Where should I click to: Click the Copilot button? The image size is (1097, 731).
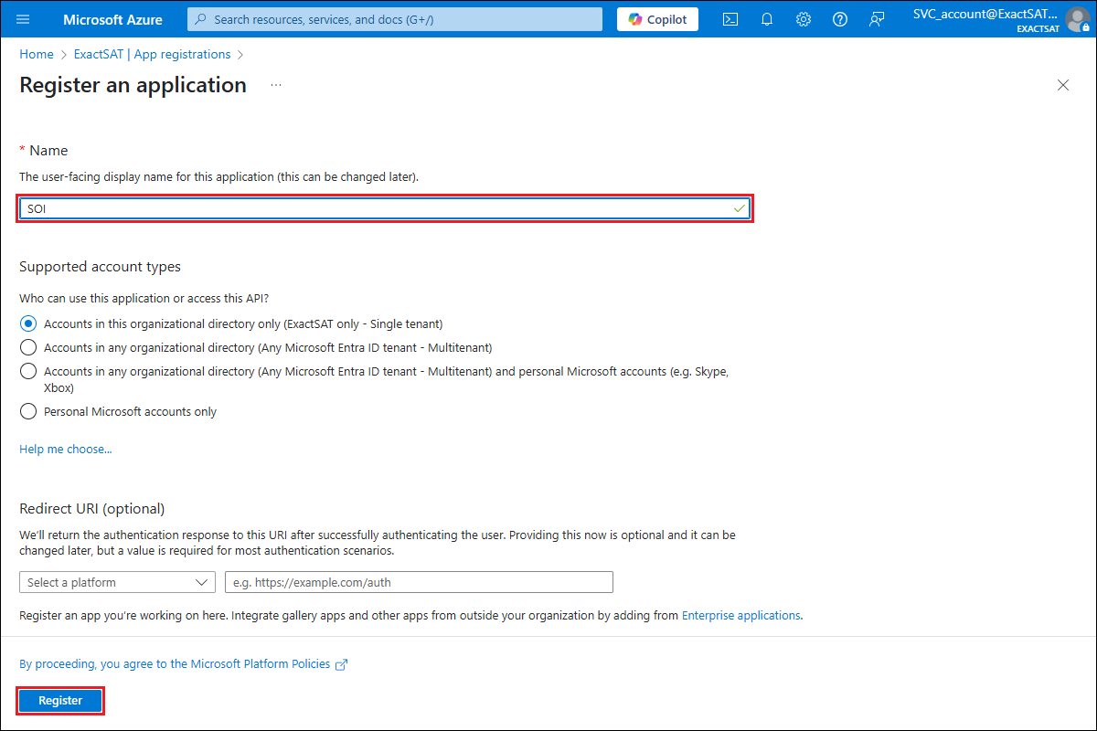click(x=657, y=19)
